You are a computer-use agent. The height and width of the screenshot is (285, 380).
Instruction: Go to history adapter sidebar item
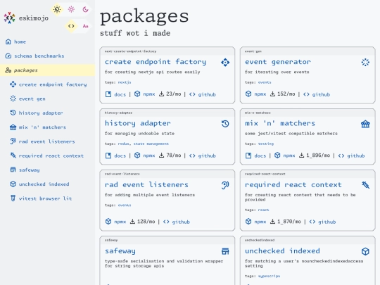pos(49,113)
